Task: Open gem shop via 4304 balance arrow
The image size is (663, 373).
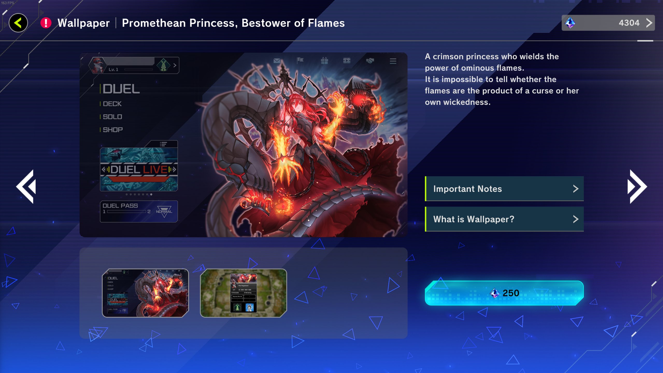Action: coord(649,23)
